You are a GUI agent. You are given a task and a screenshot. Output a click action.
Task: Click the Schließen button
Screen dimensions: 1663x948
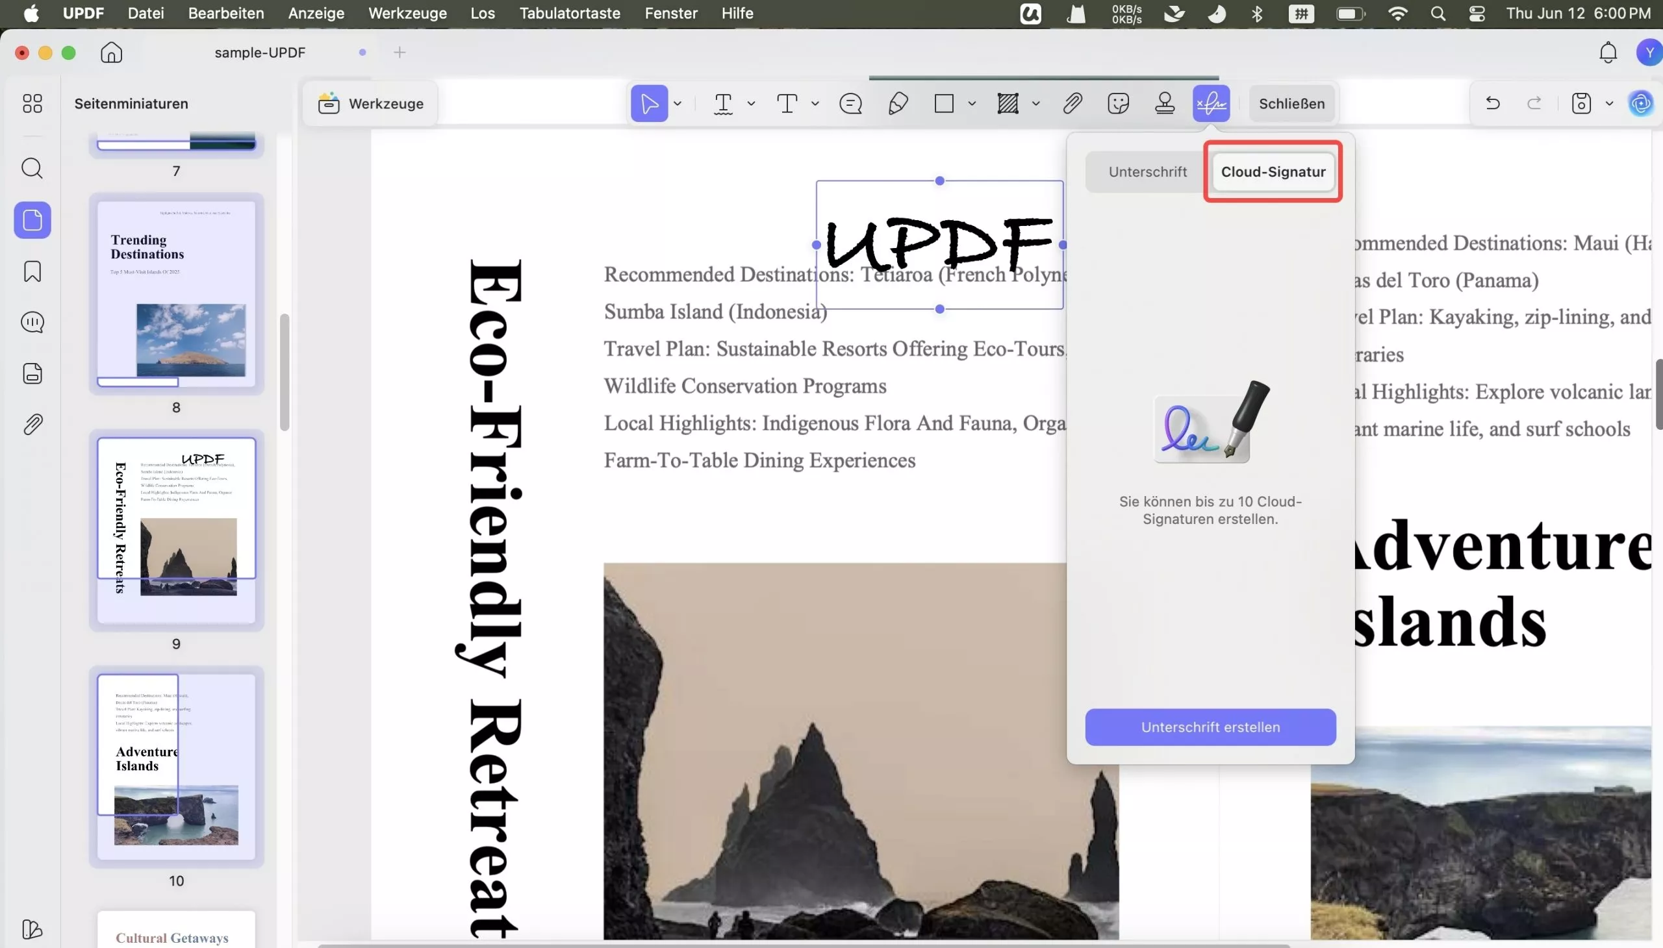pos(1291,103)
